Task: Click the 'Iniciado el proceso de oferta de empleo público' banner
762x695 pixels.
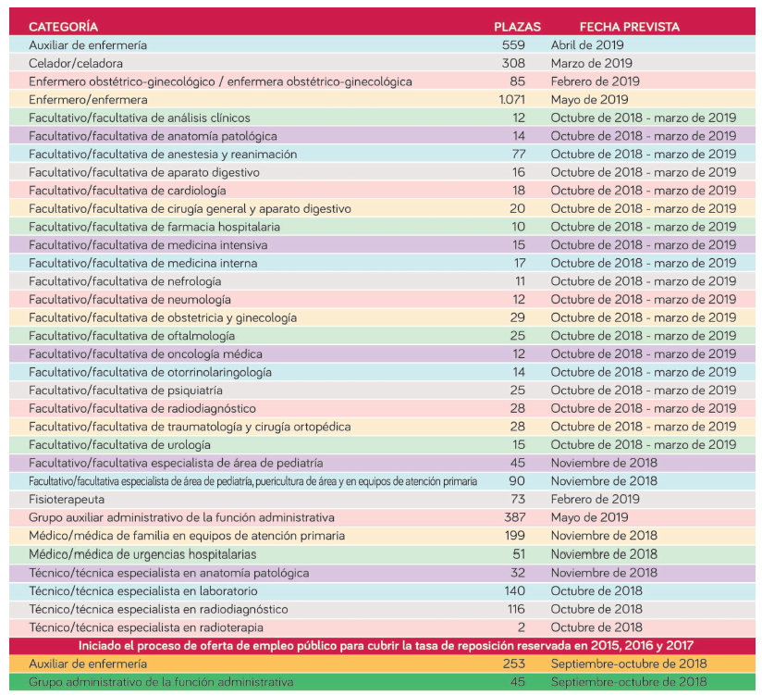Action: point(382,646)
